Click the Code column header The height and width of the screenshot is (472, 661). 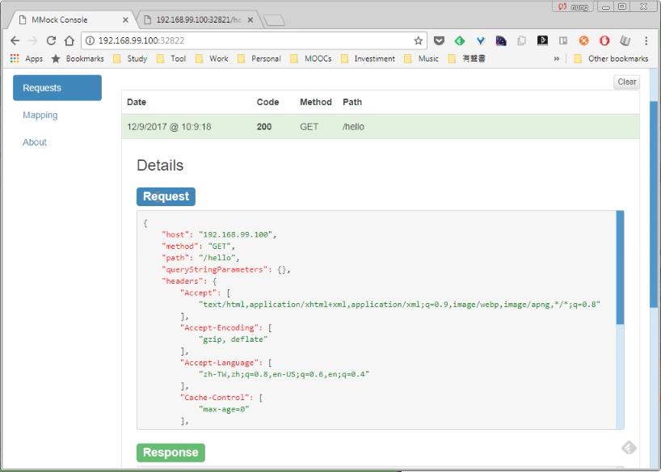267,102
